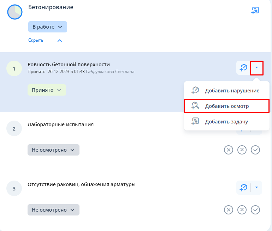
Task: Open Принято status dropdown
Action: [47, 90]
